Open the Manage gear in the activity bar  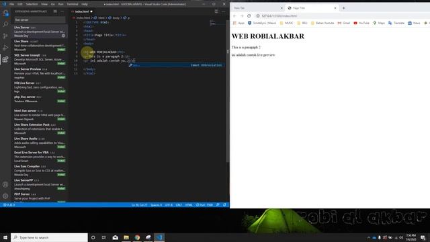[5, 196]
